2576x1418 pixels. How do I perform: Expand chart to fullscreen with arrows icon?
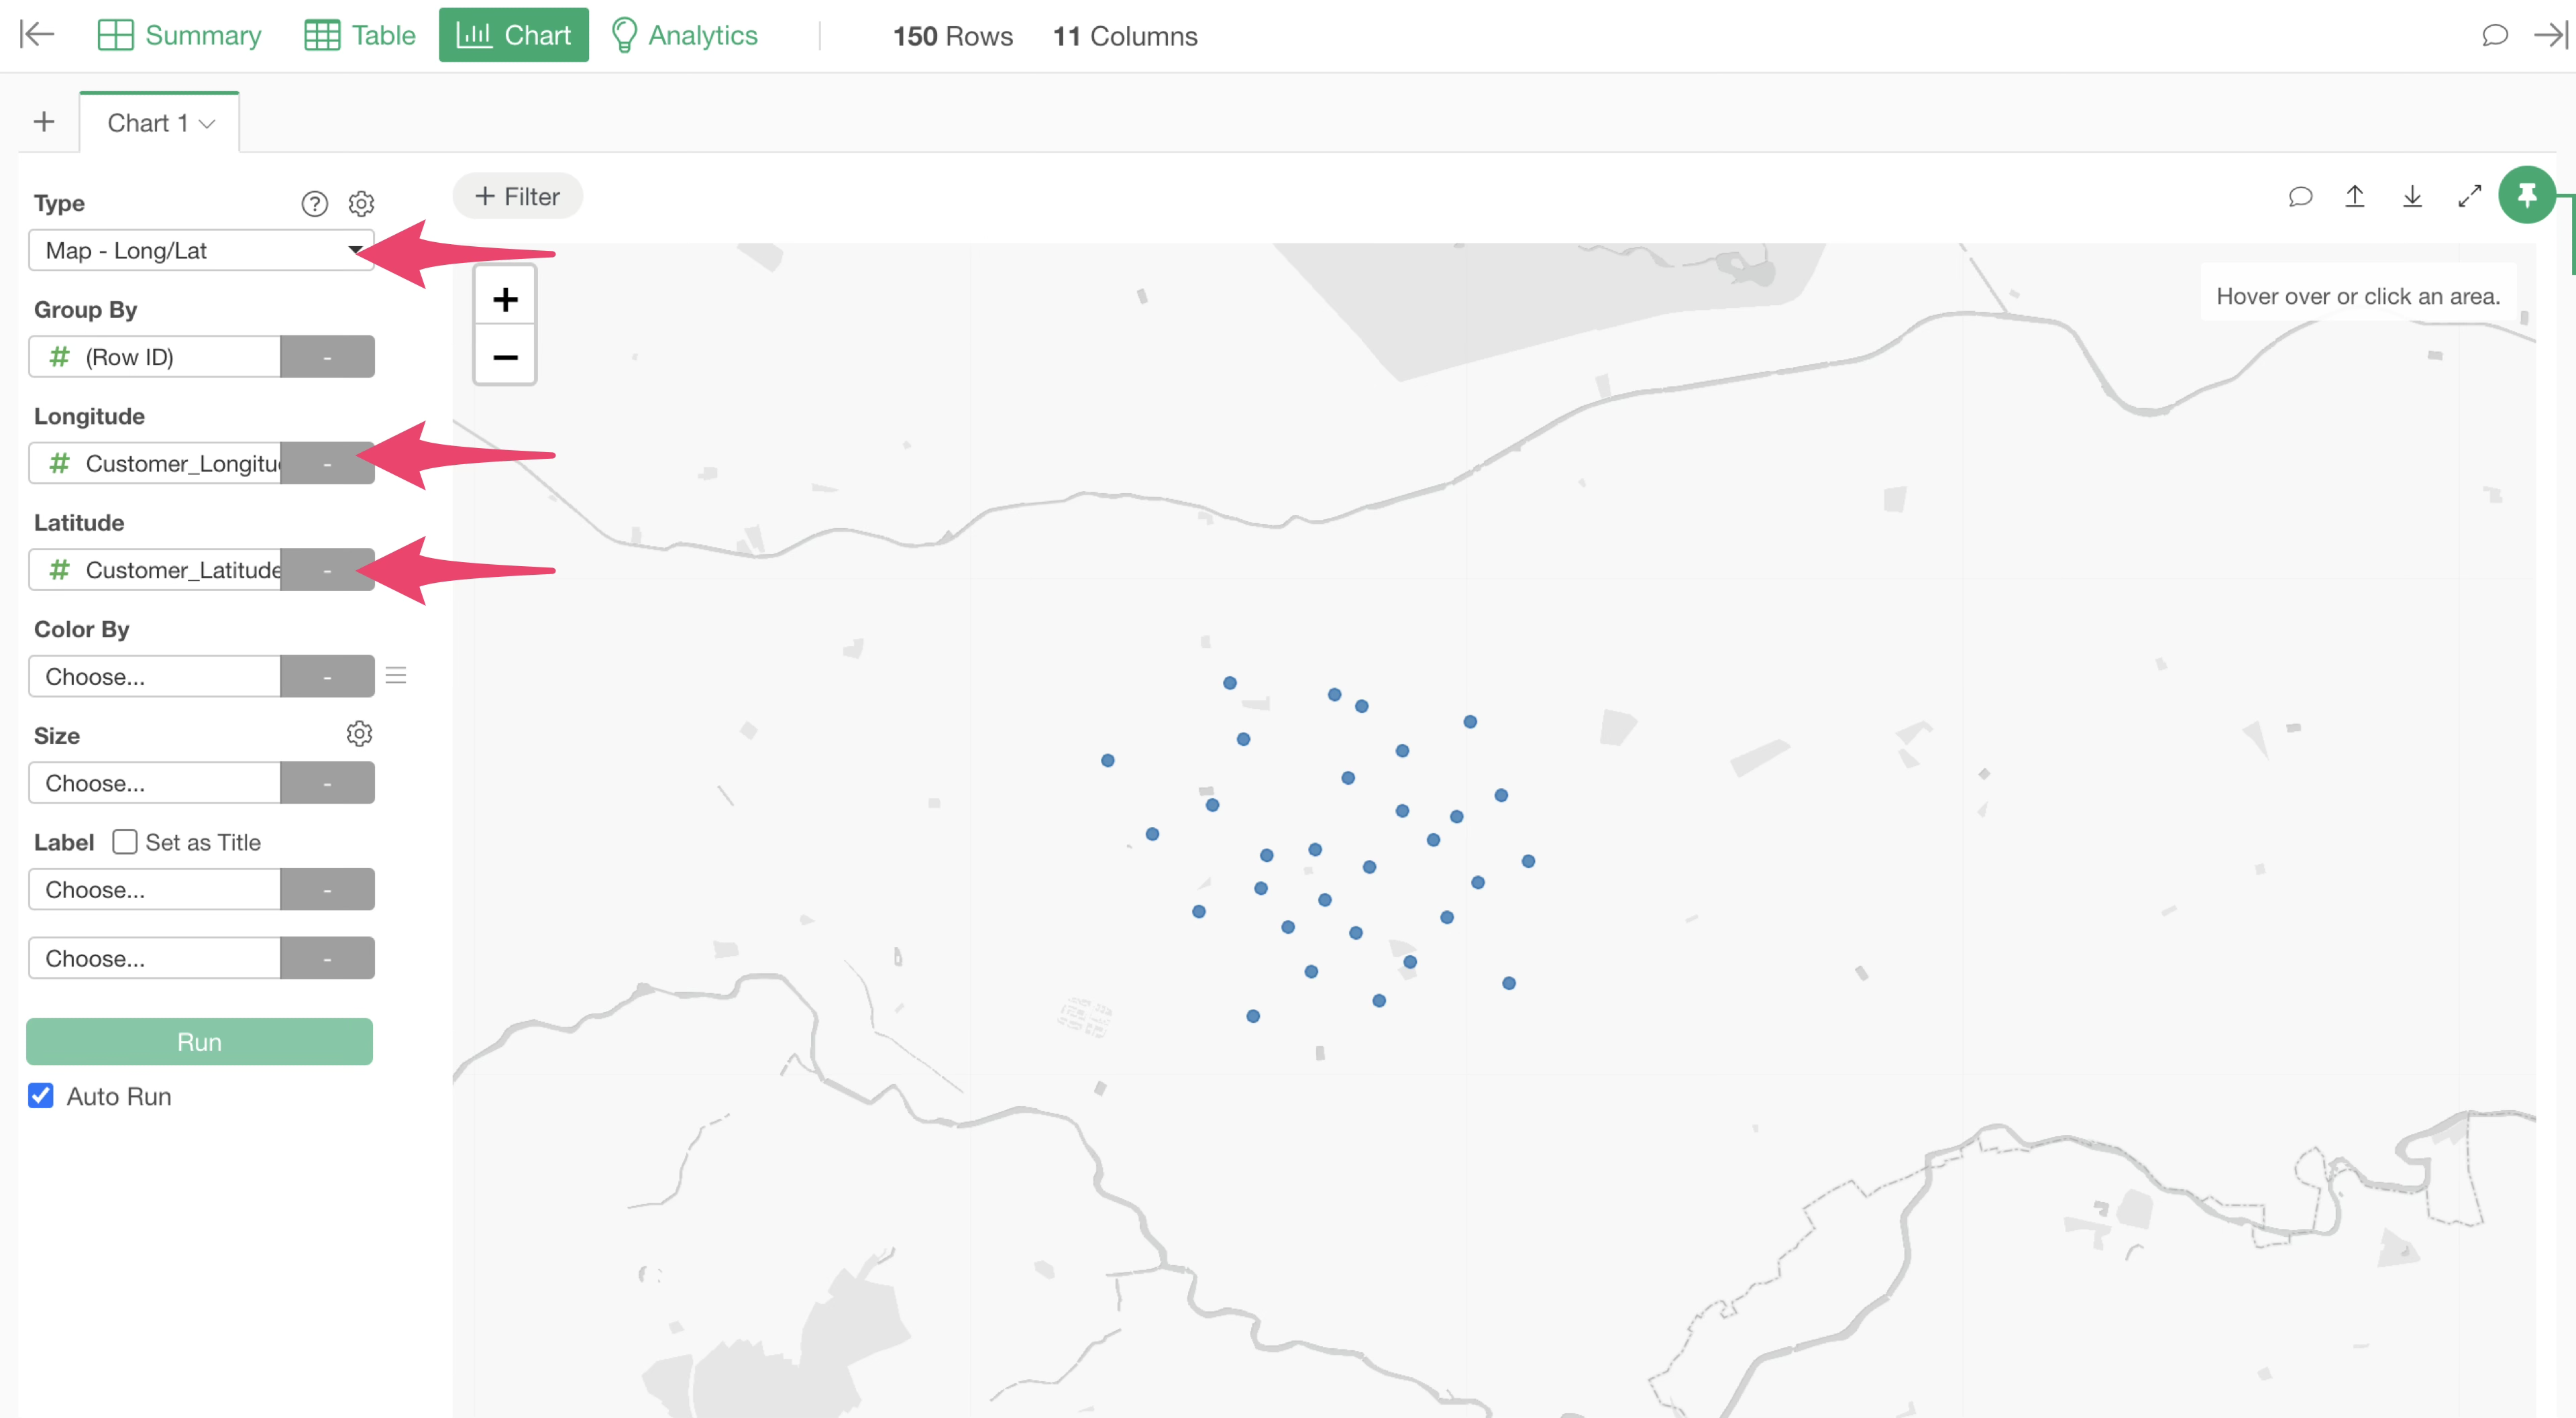coord(2469,196)
